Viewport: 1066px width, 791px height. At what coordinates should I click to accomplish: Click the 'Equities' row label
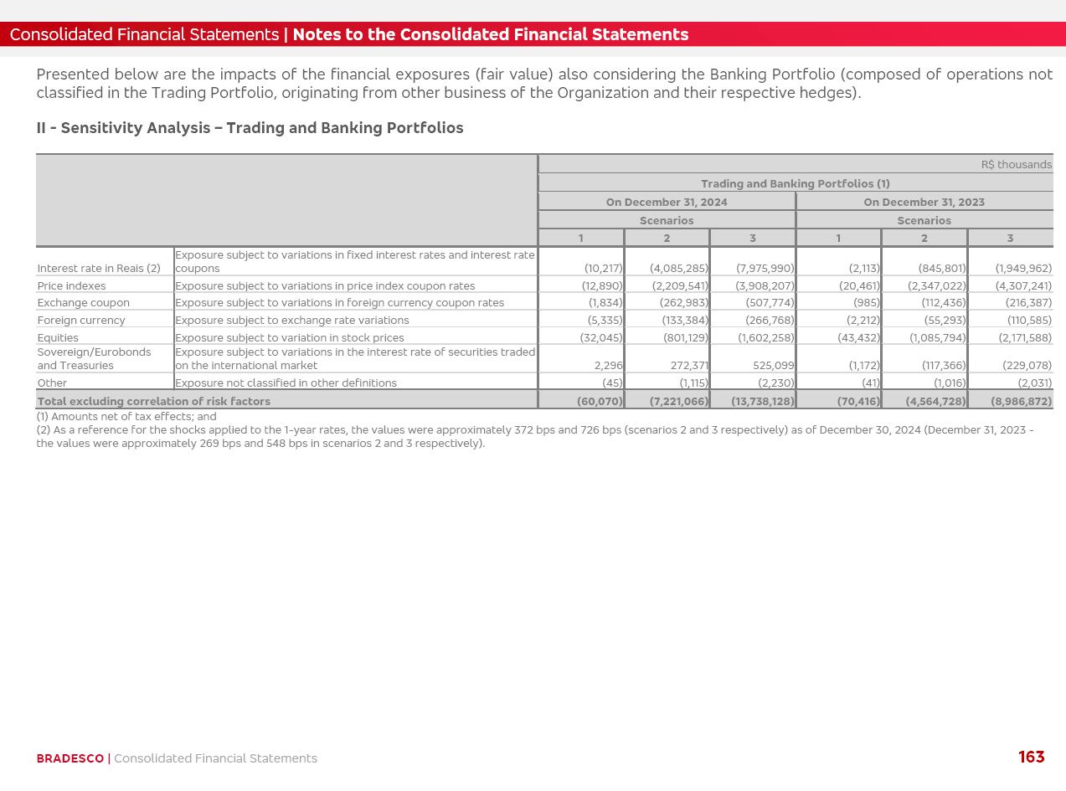58,338
